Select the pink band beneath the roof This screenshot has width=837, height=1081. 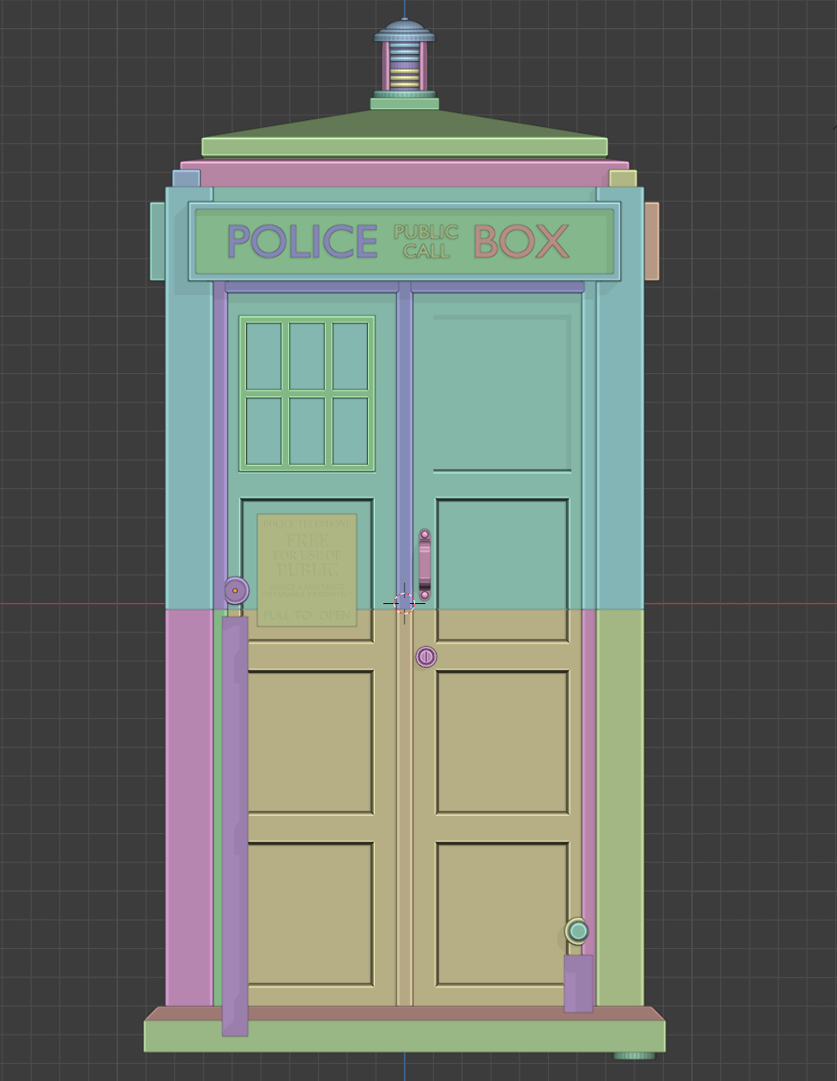[405, 174]
